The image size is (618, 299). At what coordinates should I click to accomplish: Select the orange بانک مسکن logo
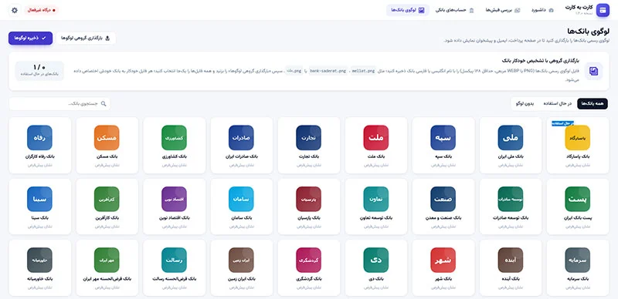click(107, 138)
